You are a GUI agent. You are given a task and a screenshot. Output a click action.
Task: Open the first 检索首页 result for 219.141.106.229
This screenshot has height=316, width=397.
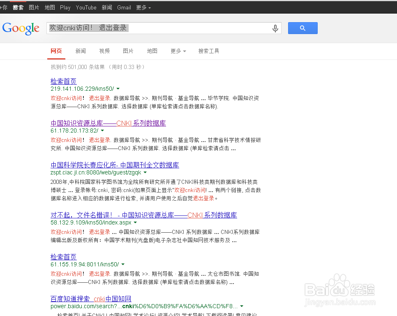[x=64, y=81]
